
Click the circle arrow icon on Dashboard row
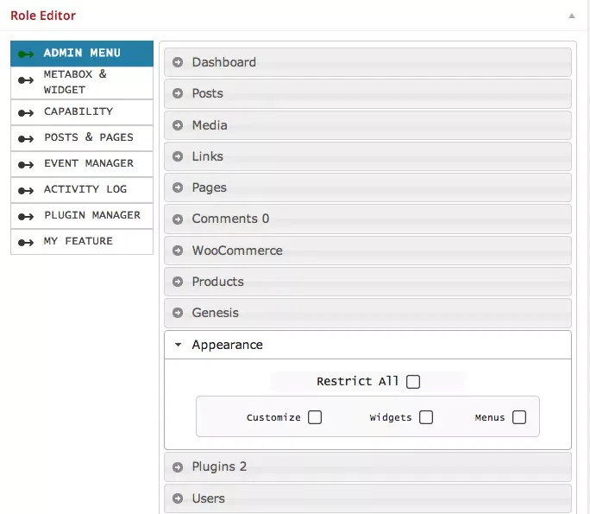(x=178, y=62)
